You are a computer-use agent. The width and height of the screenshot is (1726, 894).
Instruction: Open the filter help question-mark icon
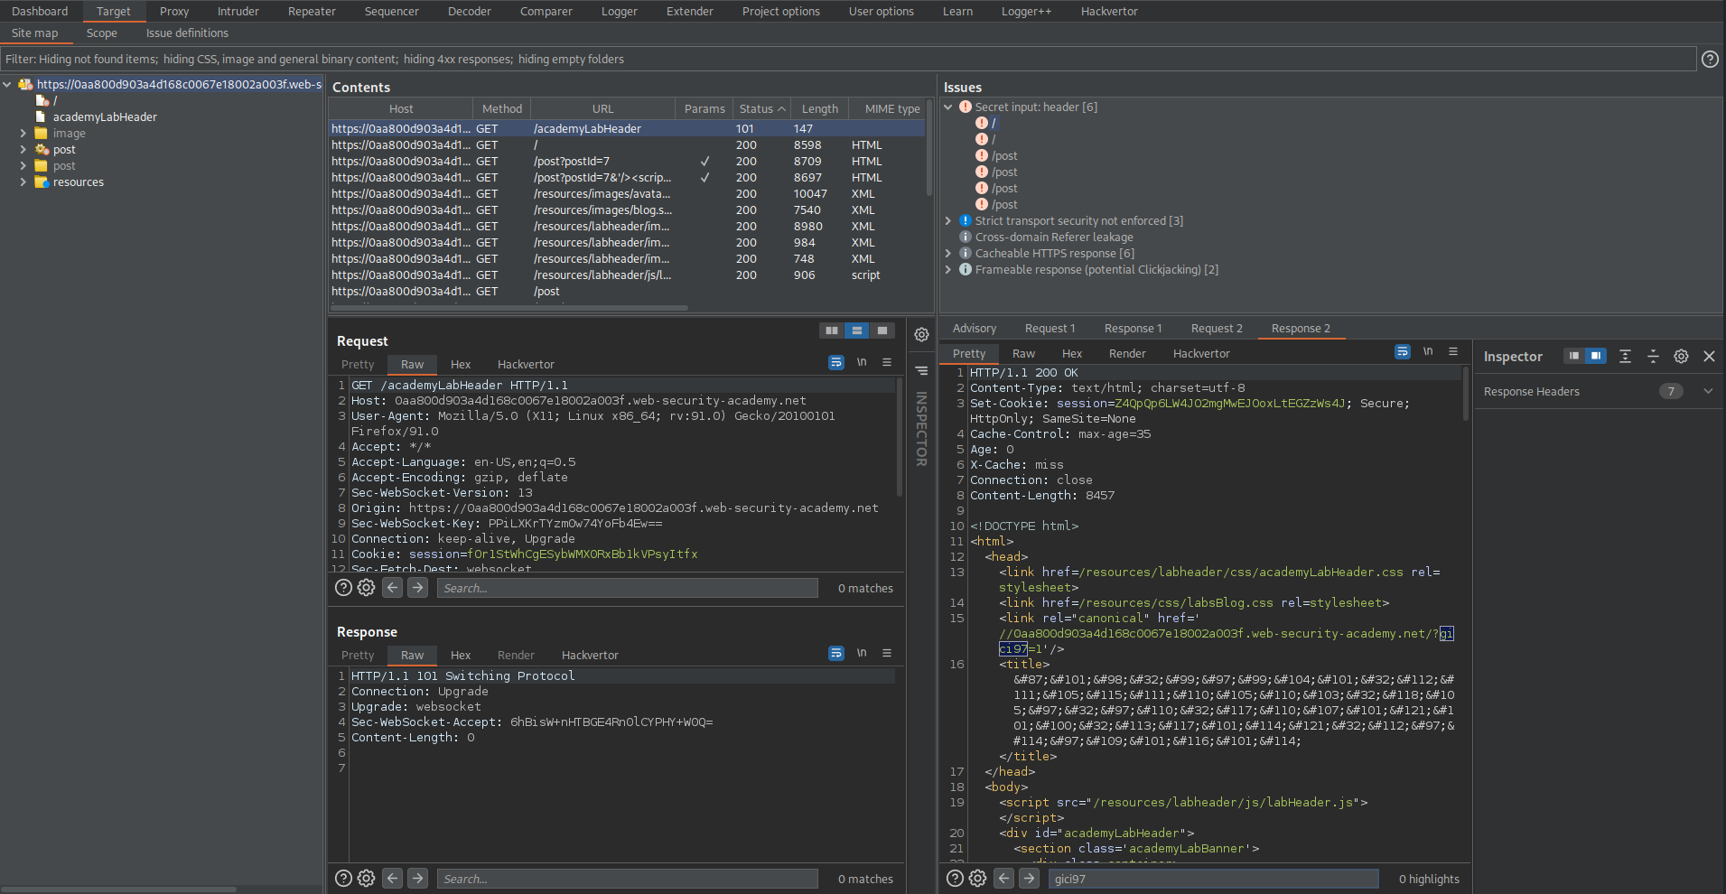coord(1710,59)
